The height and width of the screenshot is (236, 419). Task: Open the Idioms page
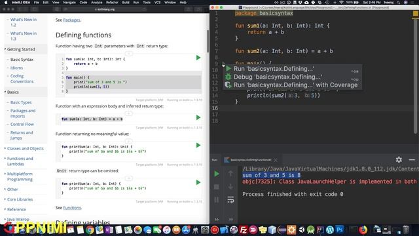click(x=16, y=68)
